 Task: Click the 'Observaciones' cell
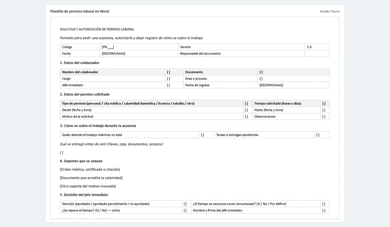(286, 117)
